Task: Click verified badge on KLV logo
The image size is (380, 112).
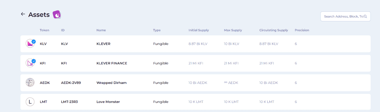Action: point(34,42)
